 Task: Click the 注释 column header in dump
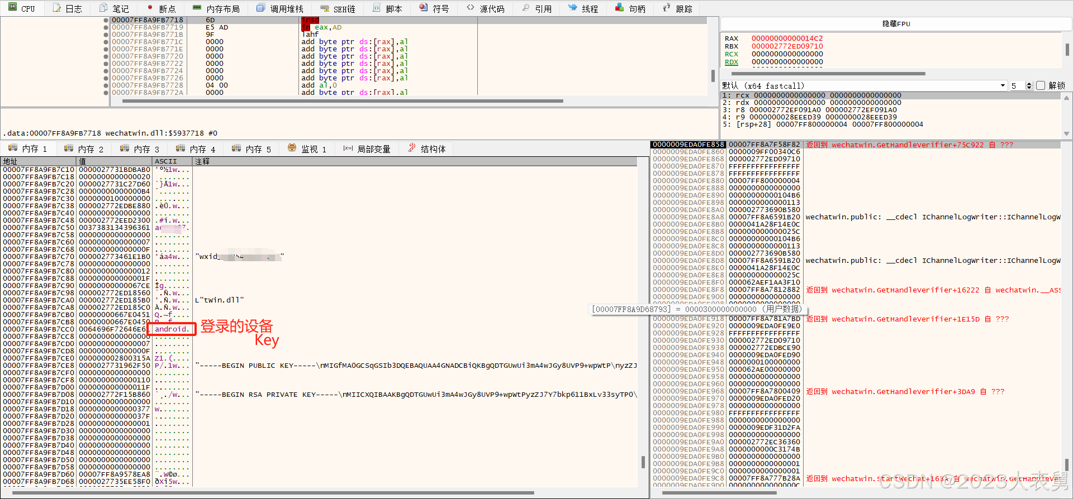[415, 161]
